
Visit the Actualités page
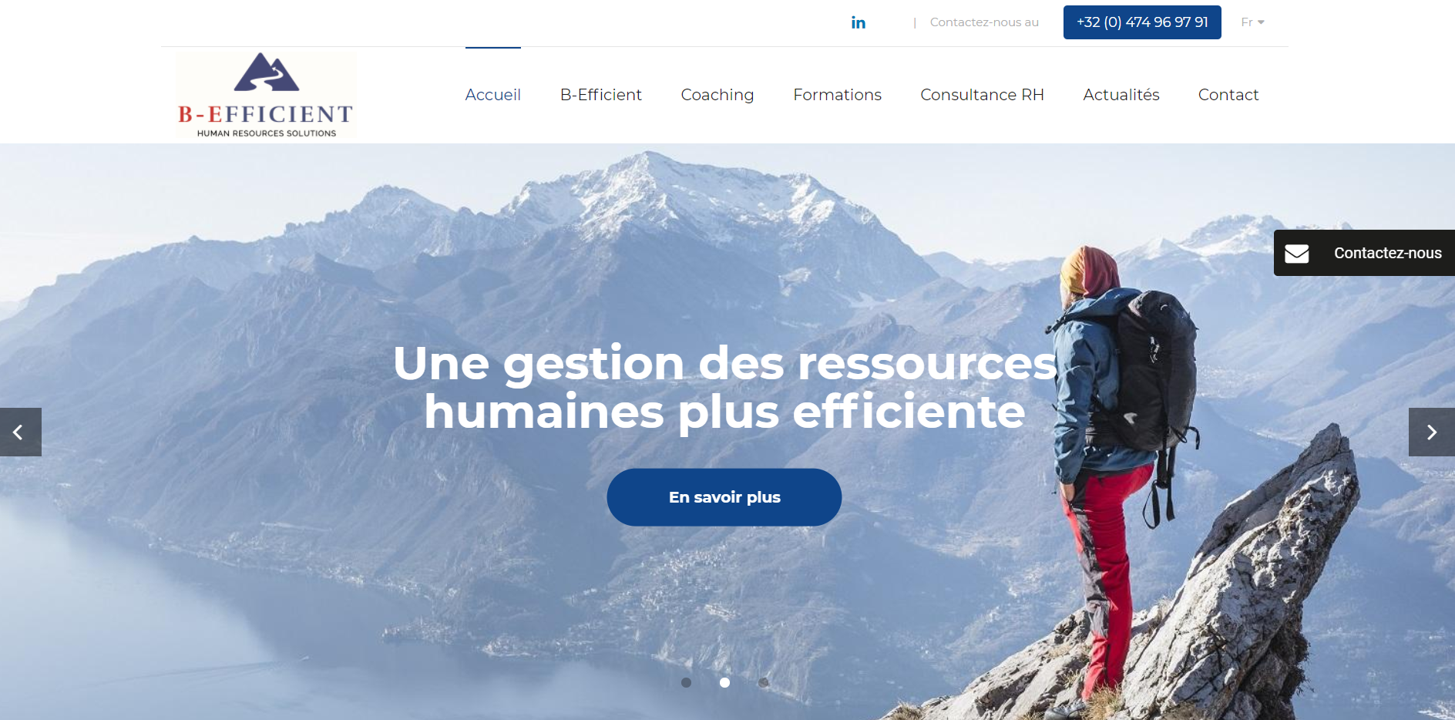1121,95
